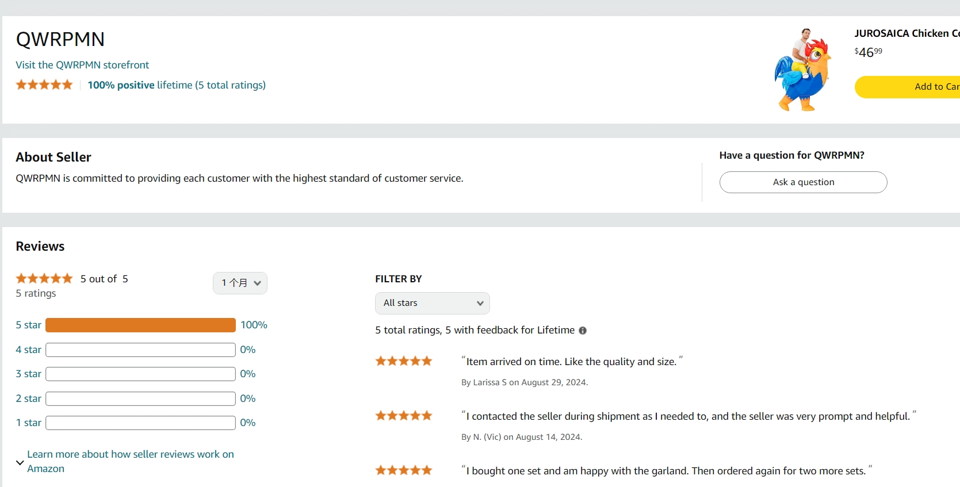This screenshot has height=487, width=960.
Task: Select the 4 star rating link
Action: pyautogui.click(x=28, y=350)
